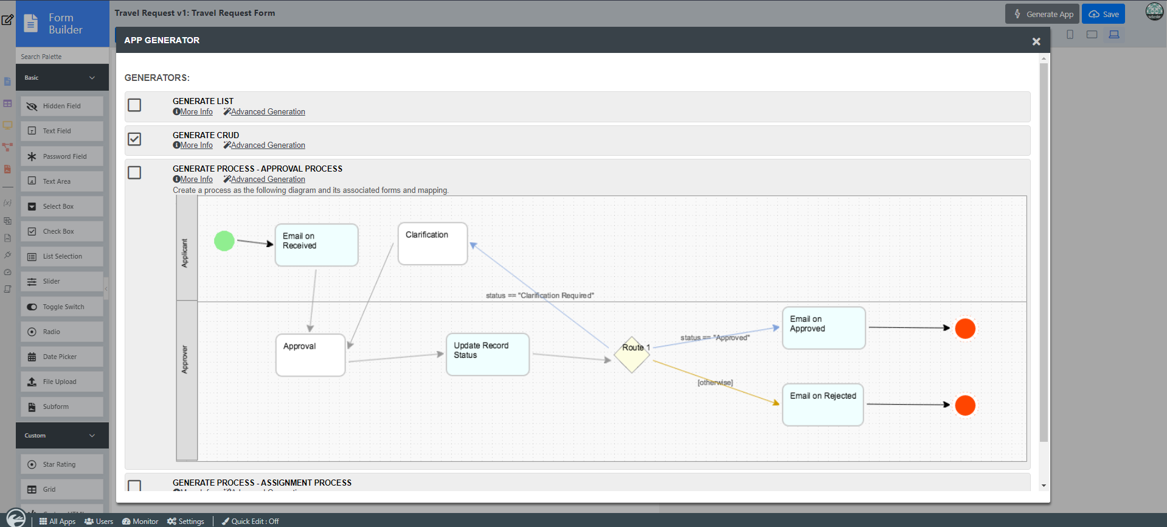
Task: Open Advanced Generation for Generate CRUD
Action: 268,145
